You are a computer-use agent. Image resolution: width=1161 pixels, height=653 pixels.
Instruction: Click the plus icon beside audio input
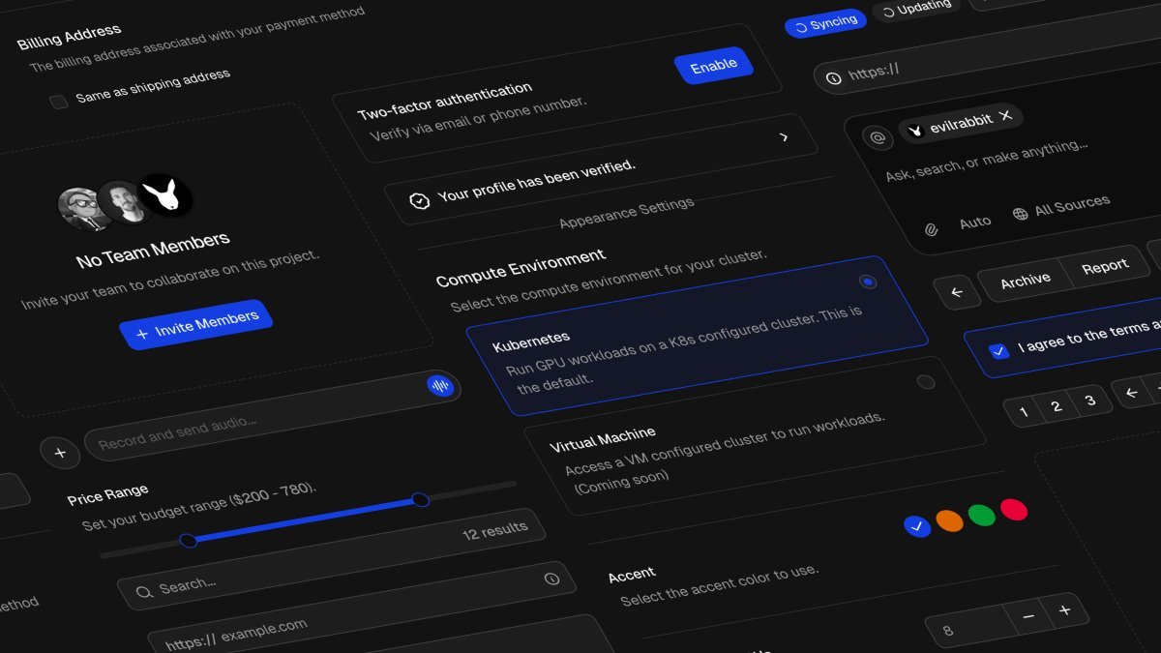60,452
